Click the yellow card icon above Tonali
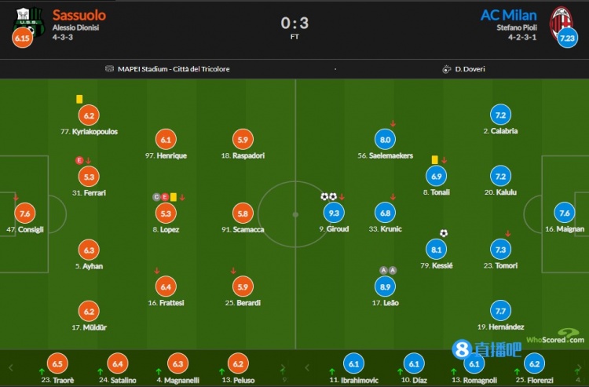The height and width of the screenshot is (387, 589). [434, 160]
